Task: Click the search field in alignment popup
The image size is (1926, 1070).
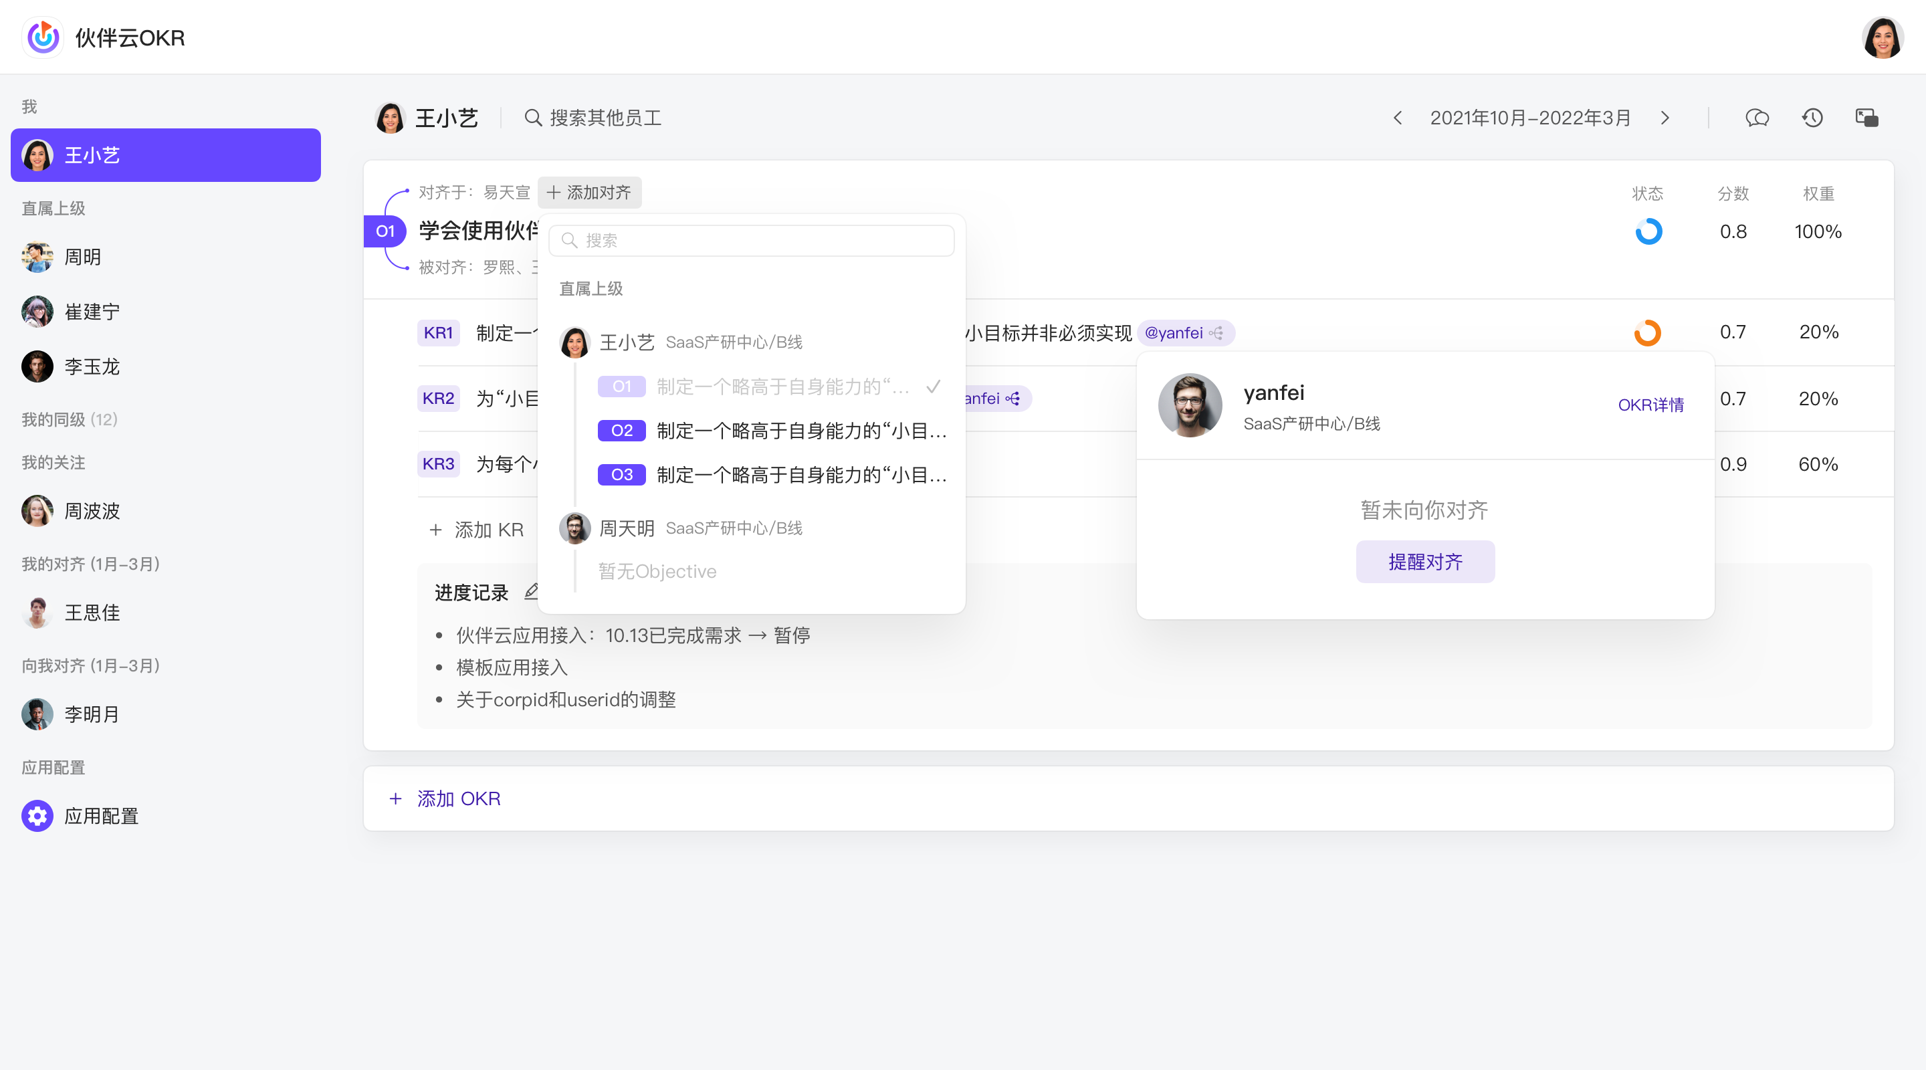Action: (x=752, y=240)
